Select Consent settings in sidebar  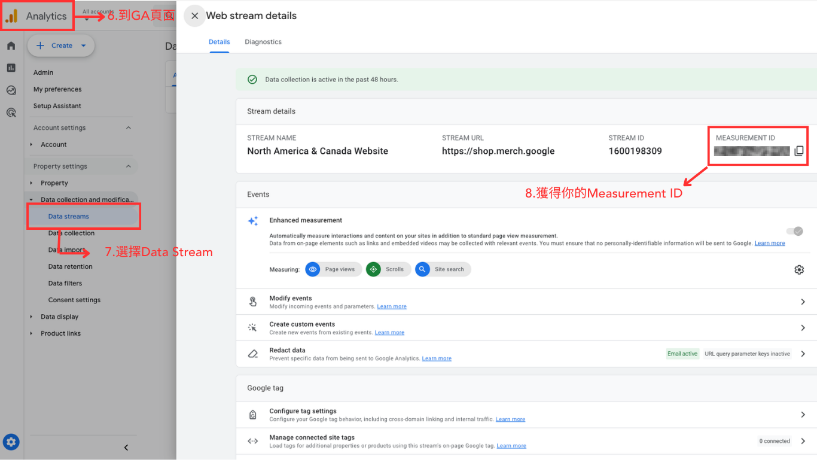(74, 300)
